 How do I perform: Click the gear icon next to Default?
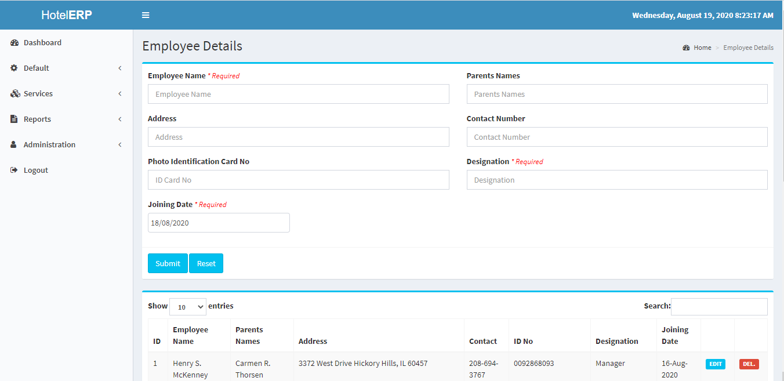click(14, 68)
